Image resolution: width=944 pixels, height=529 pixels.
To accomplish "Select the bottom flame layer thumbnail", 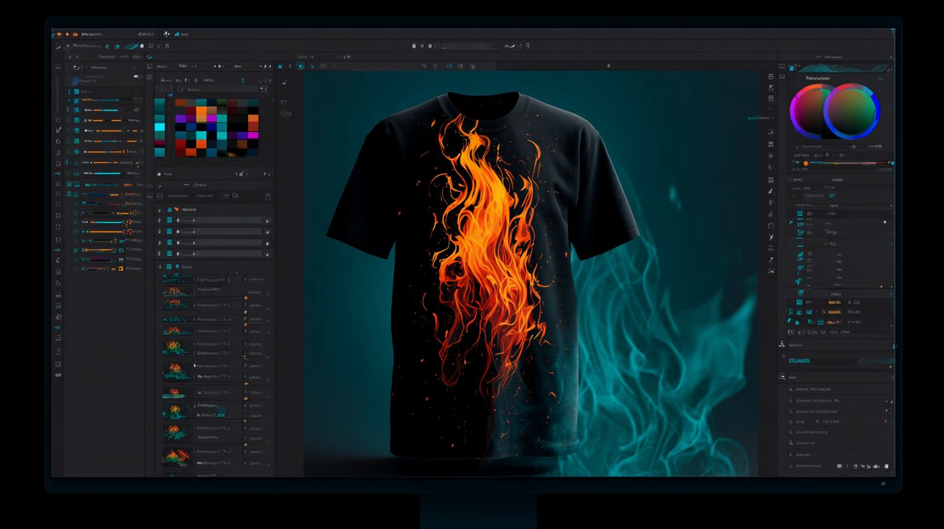I will (x=176, y=456).
